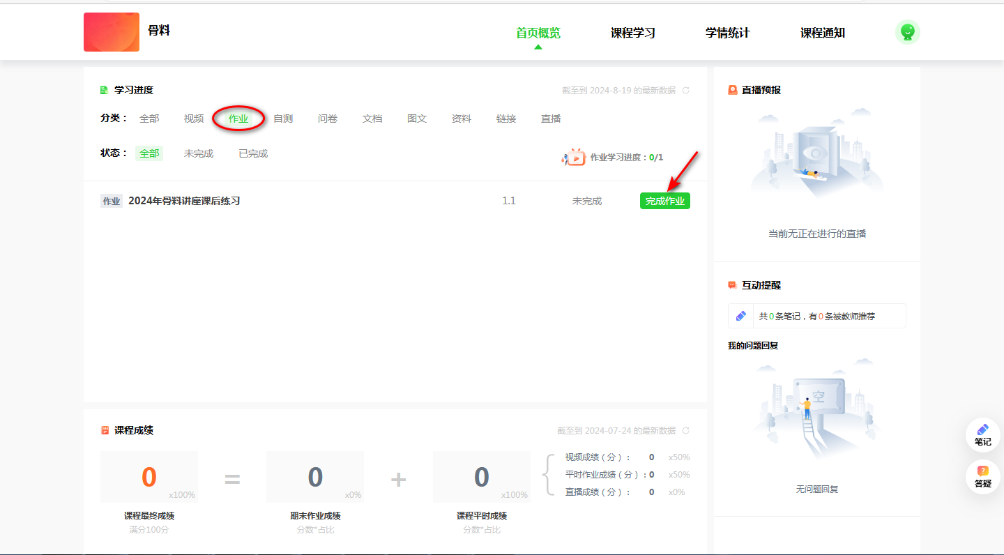
Task: Open the 笔记 notes floating button
Action: click(x=982, y=435)
